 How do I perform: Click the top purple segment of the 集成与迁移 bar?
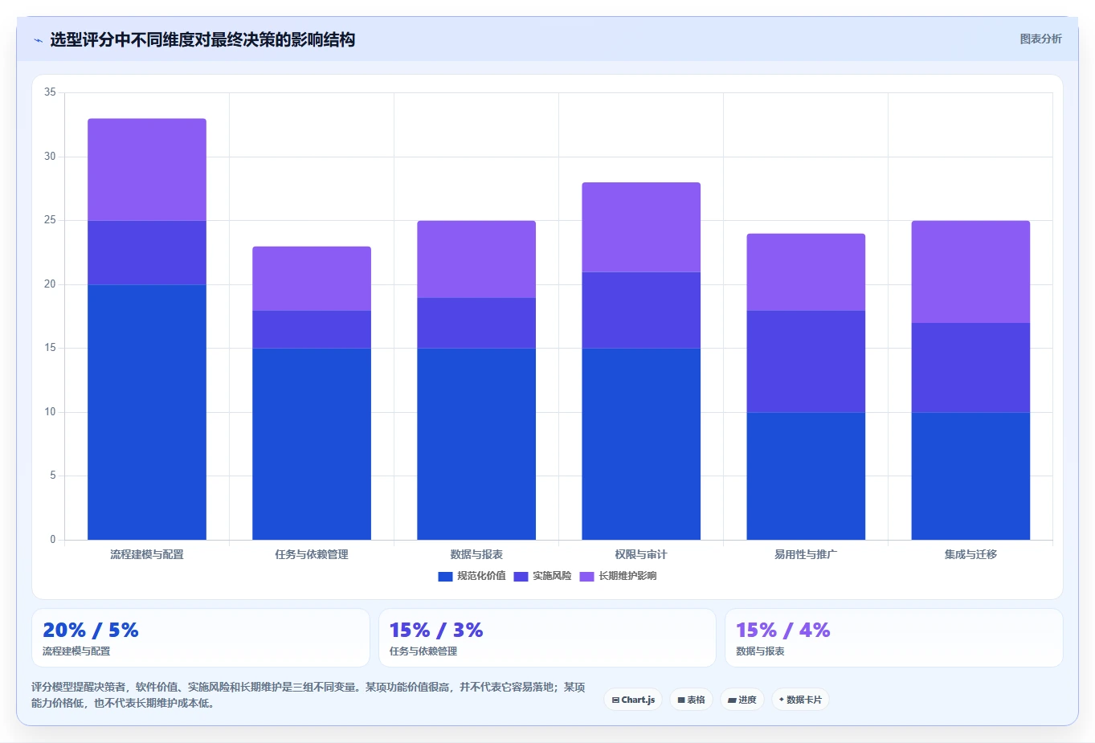tap(970, 272)
